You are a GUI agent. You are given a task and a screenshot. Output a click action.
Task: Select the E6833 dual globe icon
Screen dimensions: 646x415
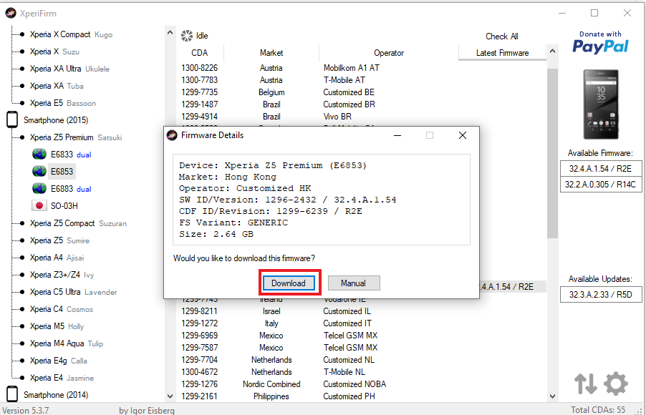(39, 155)
